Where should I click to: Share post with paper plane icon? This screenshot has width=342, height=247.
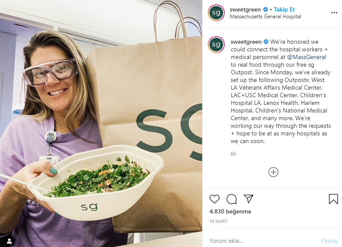(x=249, y=199)
